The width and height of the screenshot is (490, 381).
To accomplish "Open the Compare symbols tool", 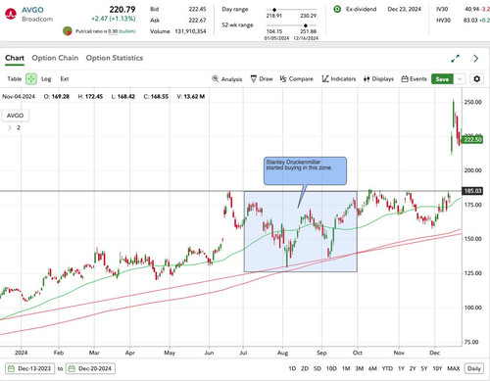I will click(296, 79).
